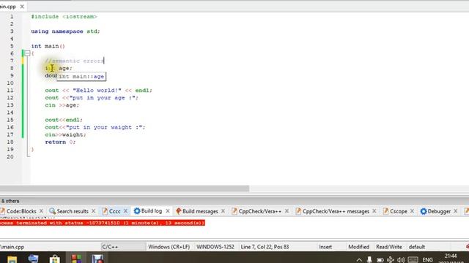This screenshot has height=263, width=469.
Task: Click the ENG language indicator
Action: [x=428, y=260]
